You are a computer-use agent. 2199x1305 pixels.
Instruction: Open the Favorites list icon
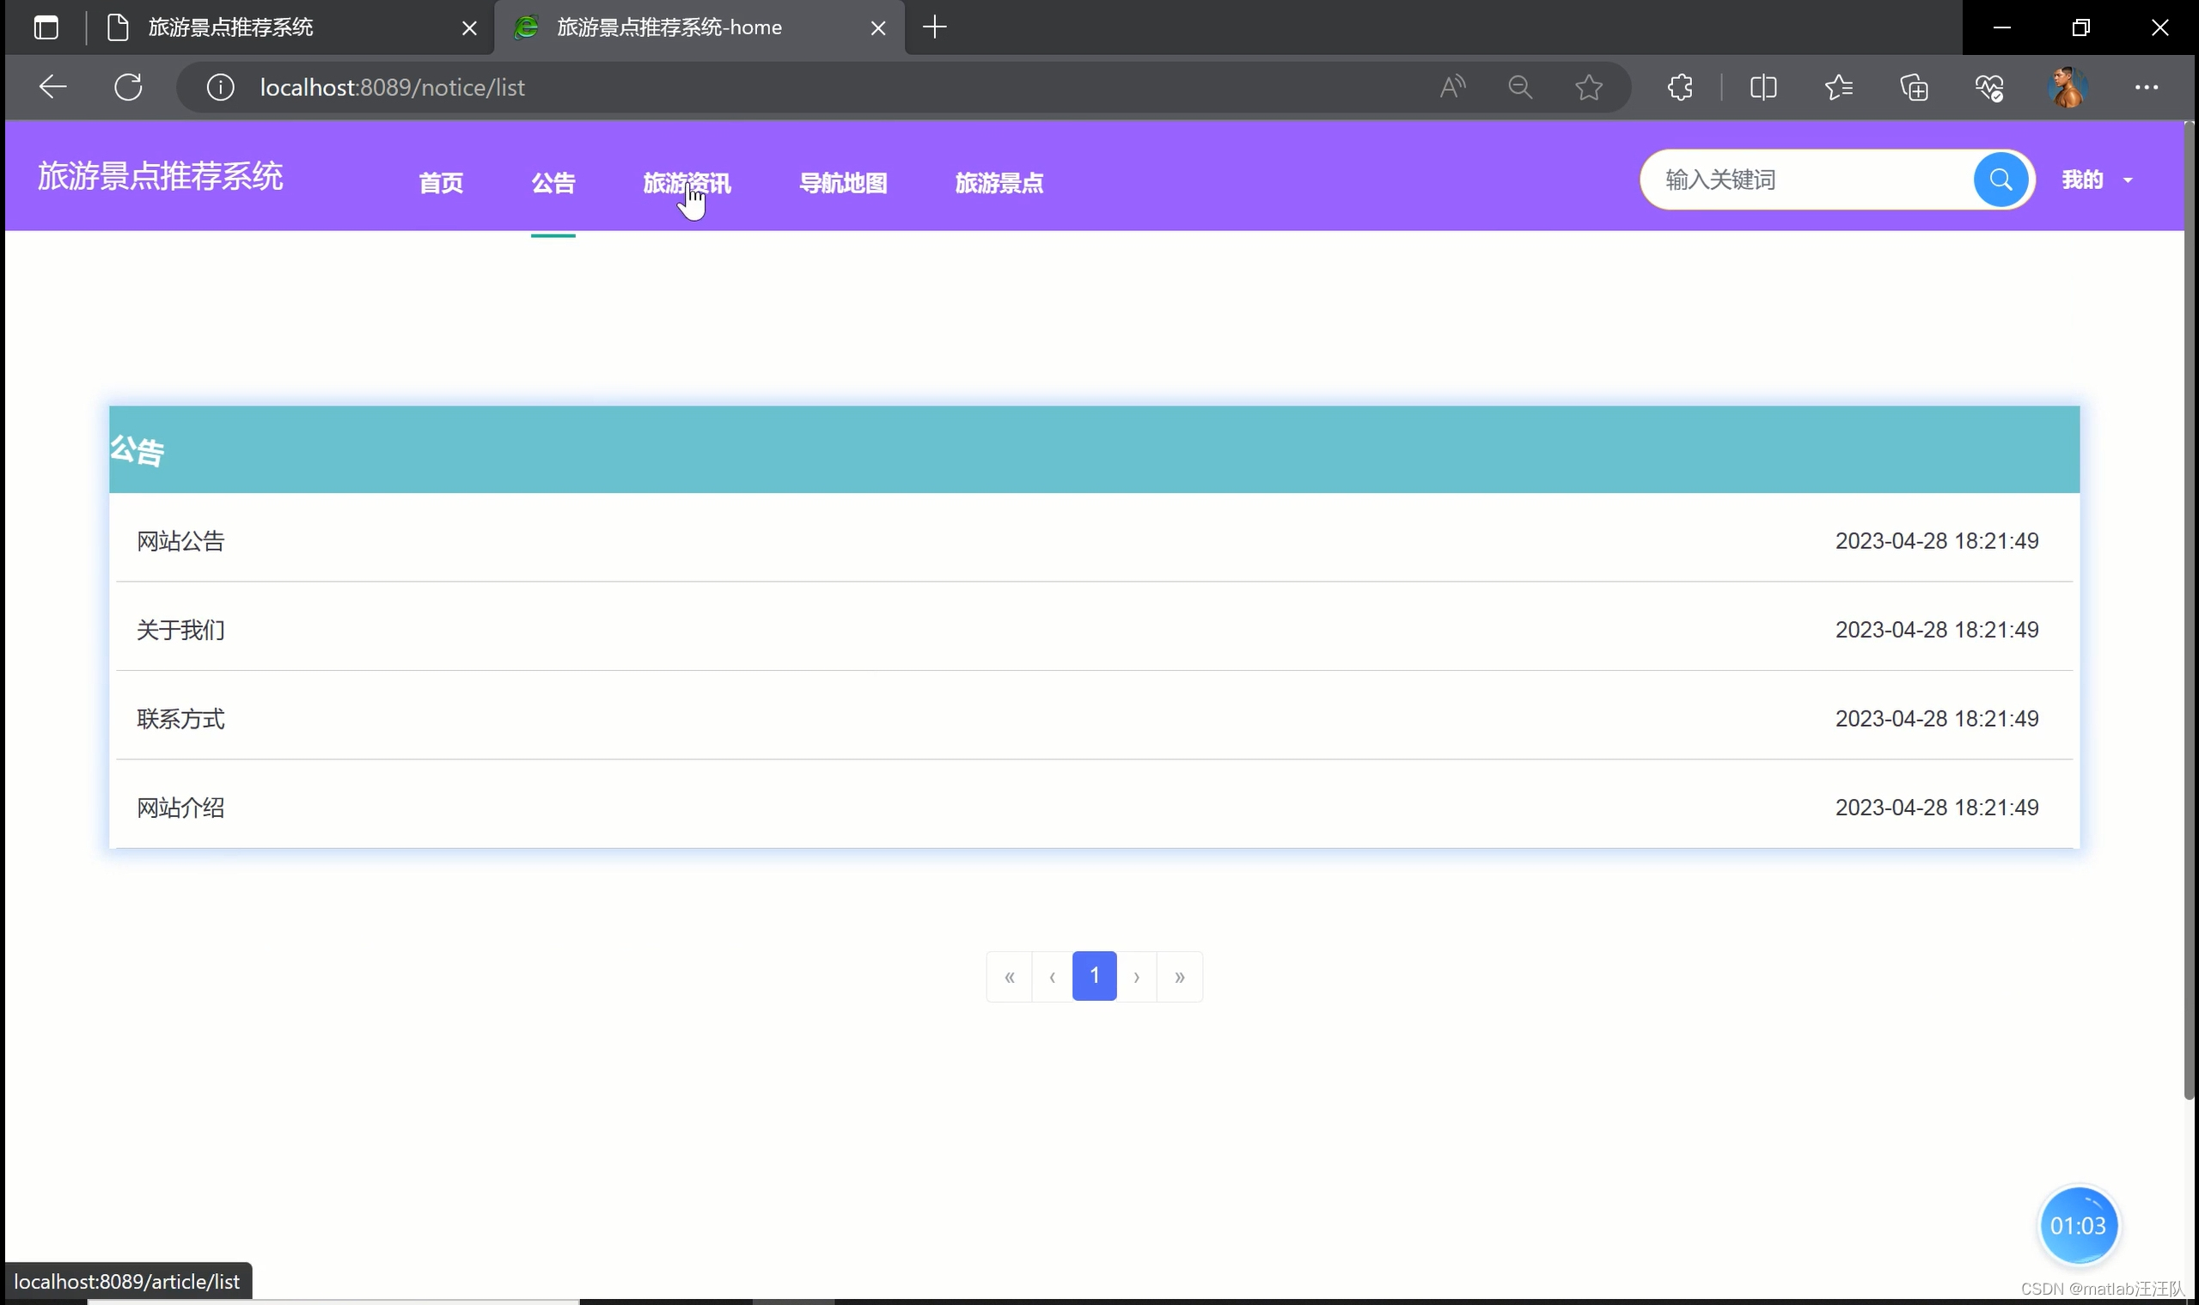1838,87
